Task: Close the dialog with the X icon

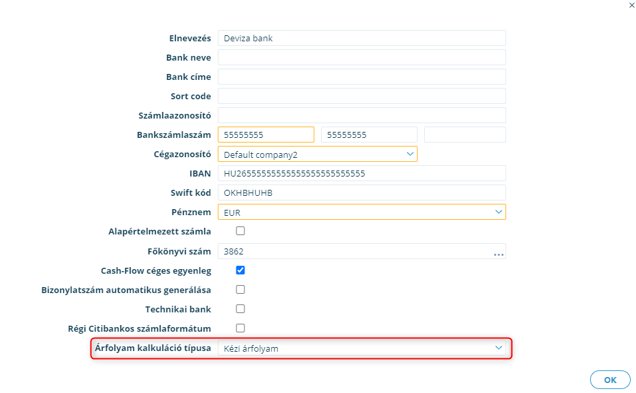Action: 631,5
